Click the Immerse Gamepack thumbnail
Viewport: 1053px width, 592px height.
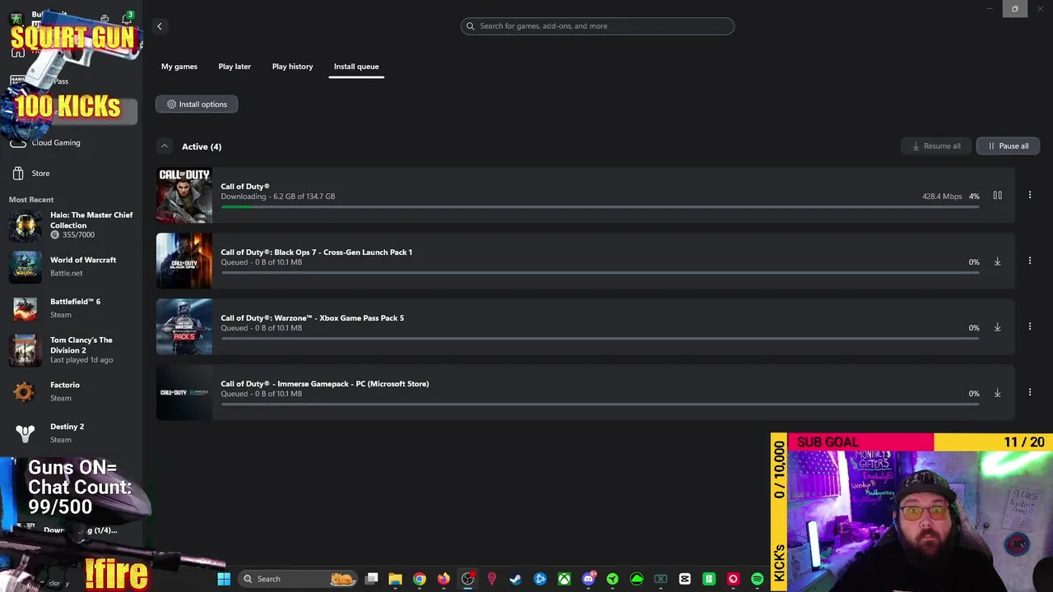(x=184, y=392)
